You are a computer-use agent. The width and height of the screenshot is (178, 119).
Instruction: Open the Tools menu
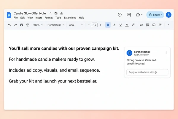click(x=58, y=18)
